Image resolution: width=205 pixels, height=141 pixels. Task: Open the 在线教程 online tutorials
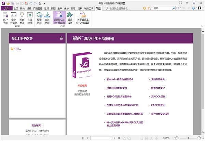[x=30, y=18]
